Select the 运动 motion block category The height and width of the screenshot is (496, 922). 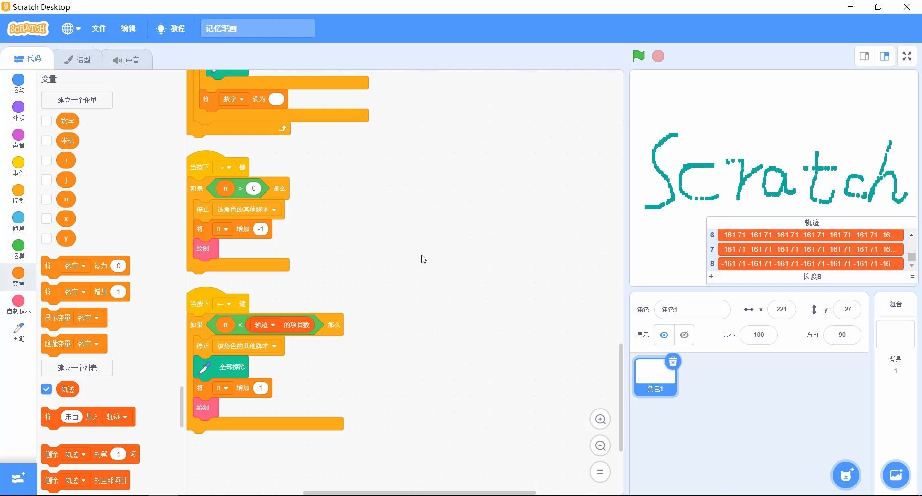click(x=18, y=83)
